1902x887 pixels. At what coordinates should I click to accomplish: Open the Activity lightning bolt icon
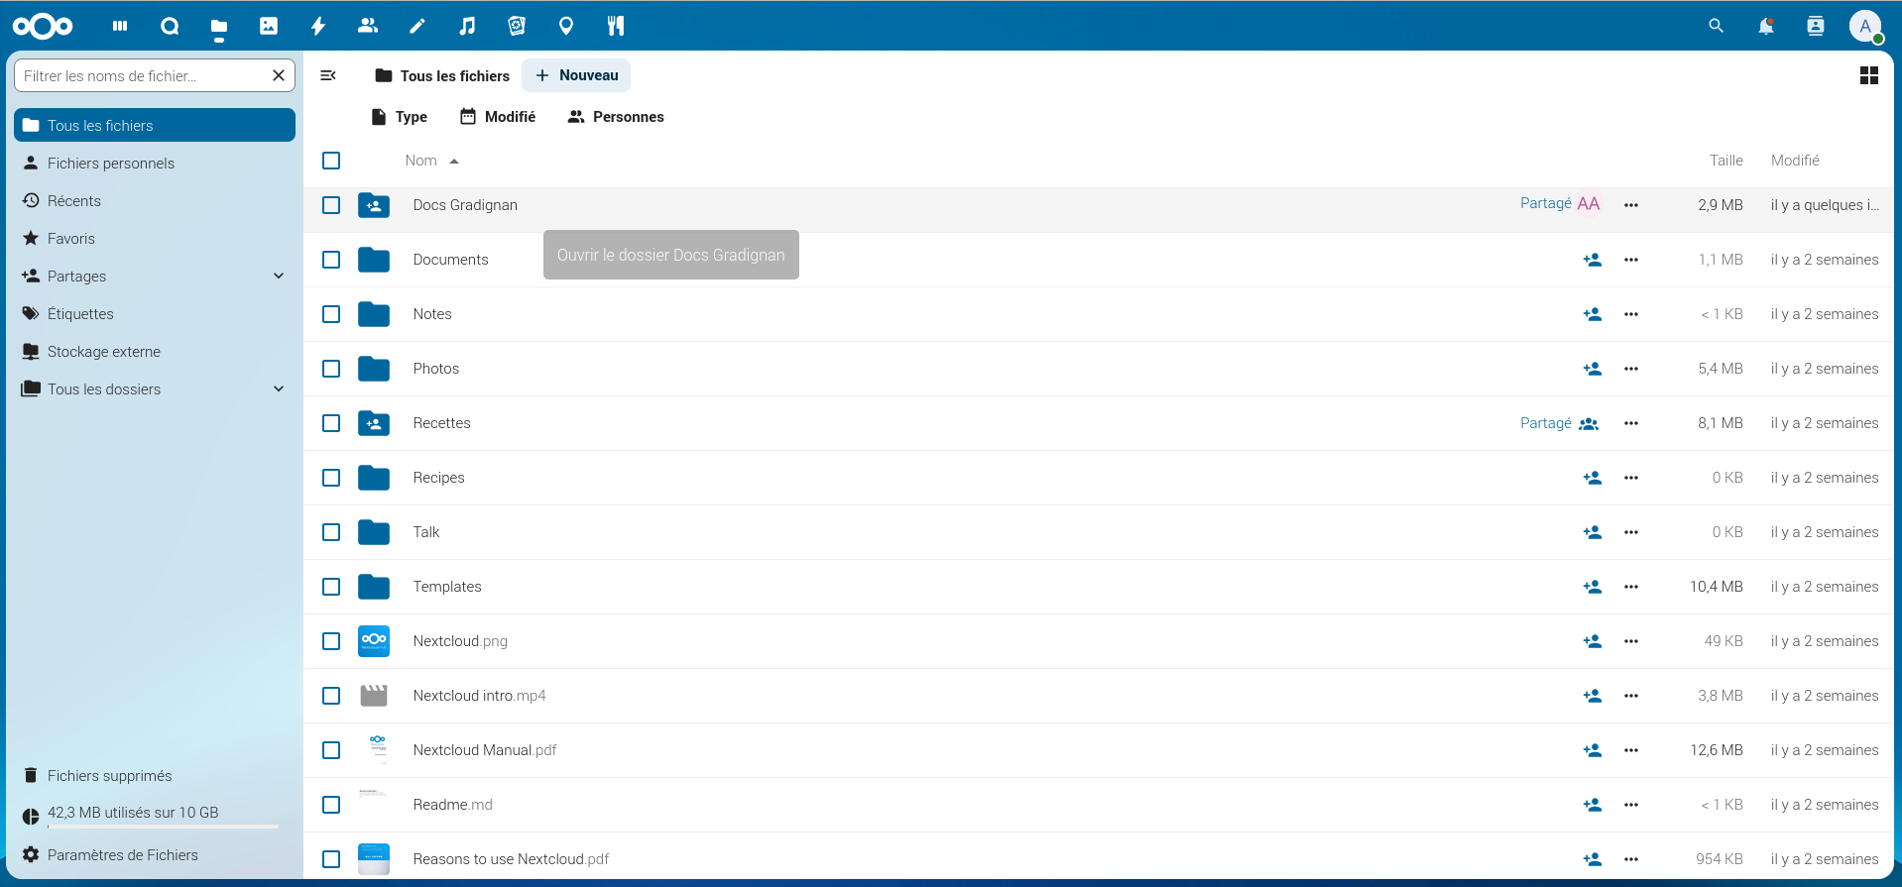point(318,26)
